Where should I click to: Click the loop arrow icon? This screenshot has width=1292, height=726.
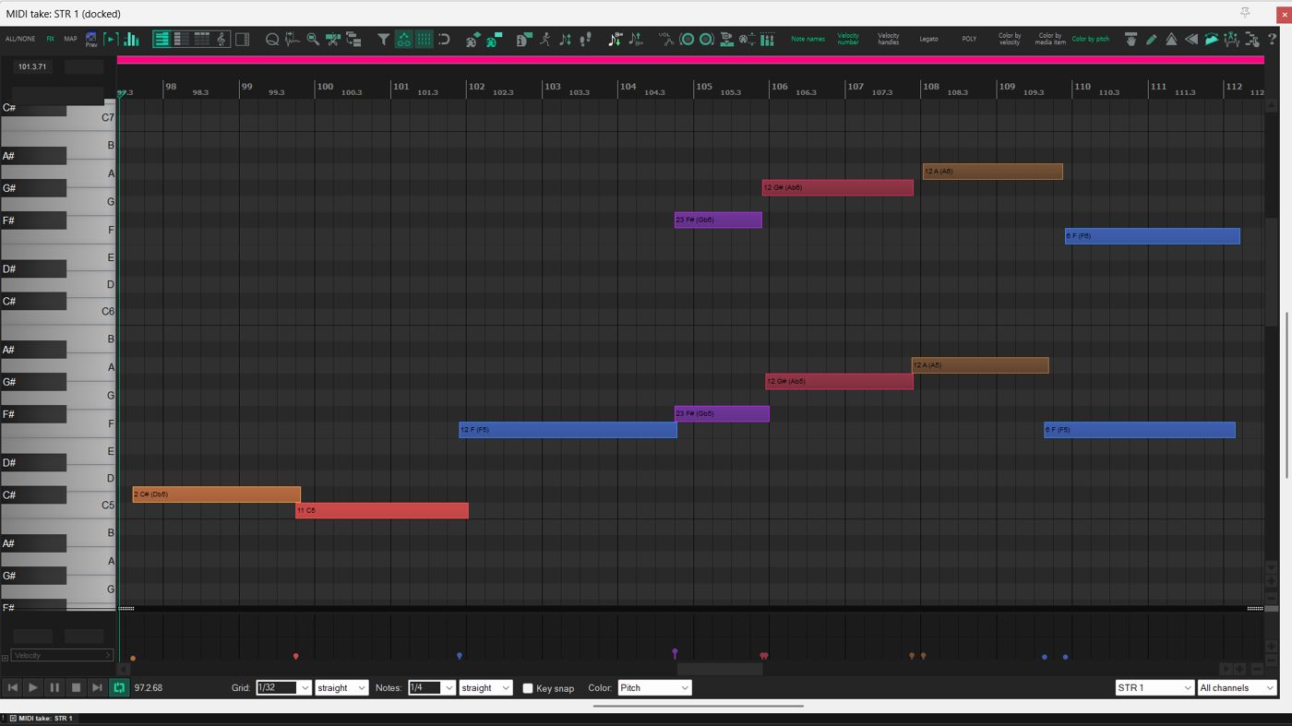[x=444, y=39]
